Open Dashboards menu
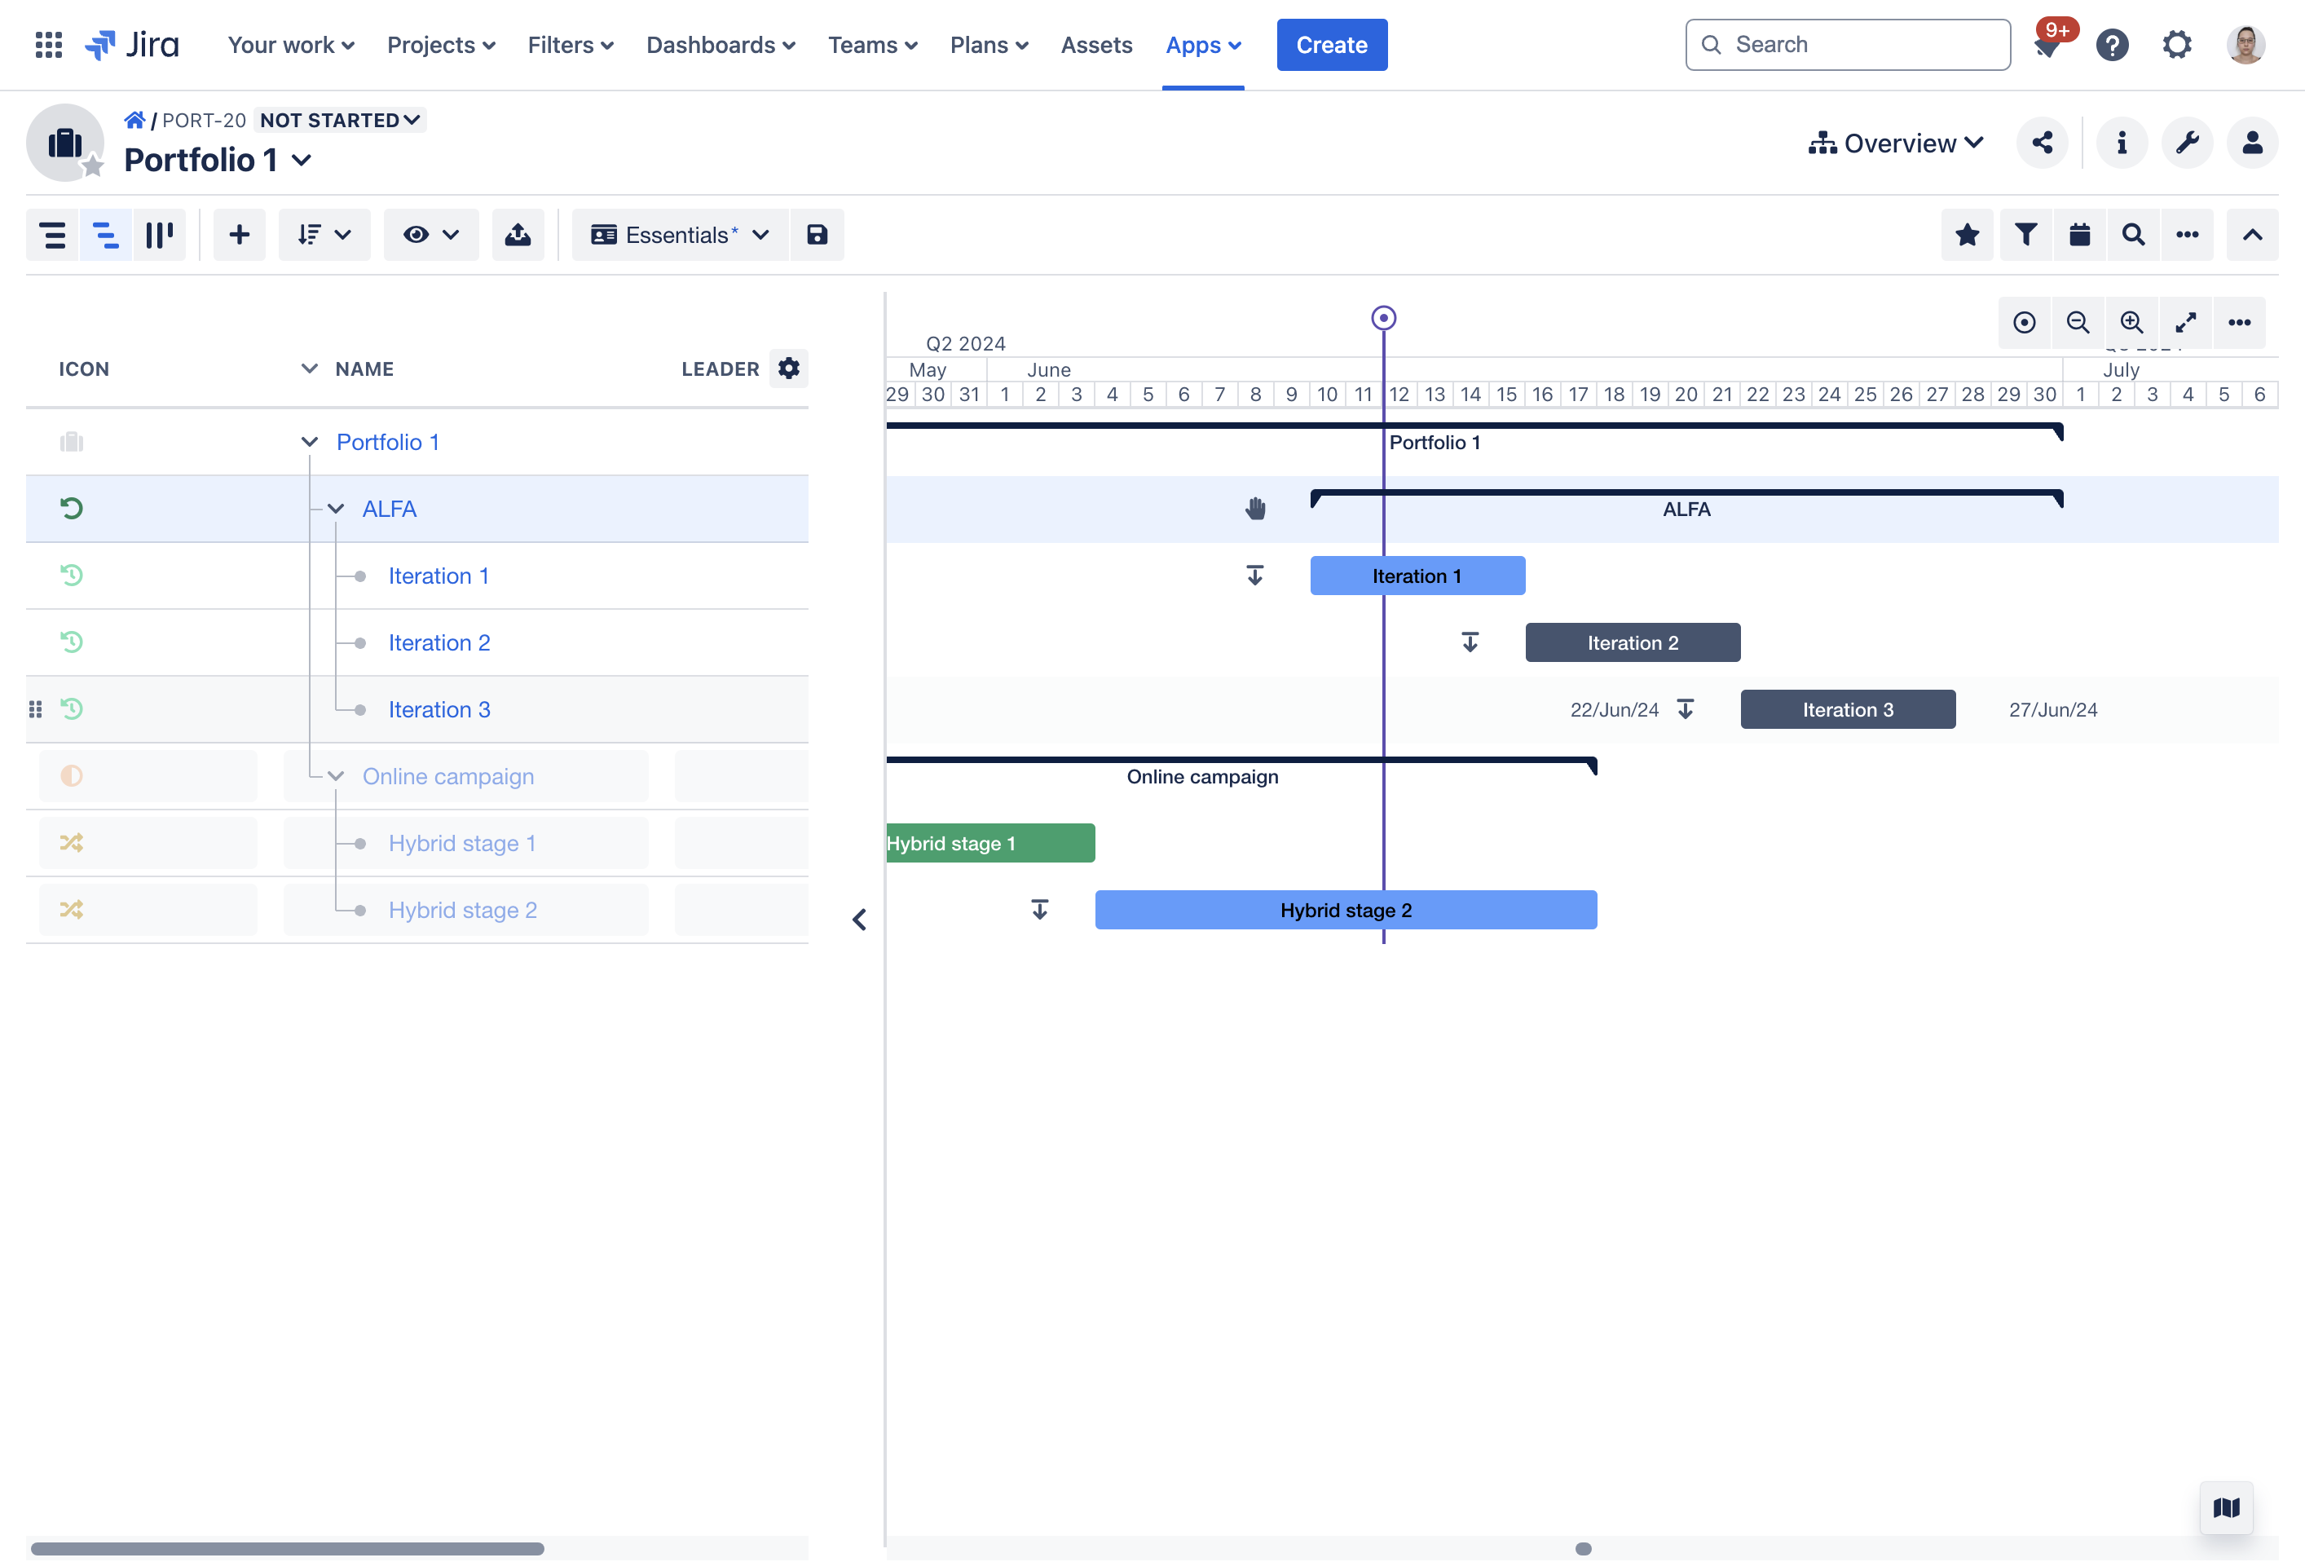The image size is (2305, 1562). [721, 45]
